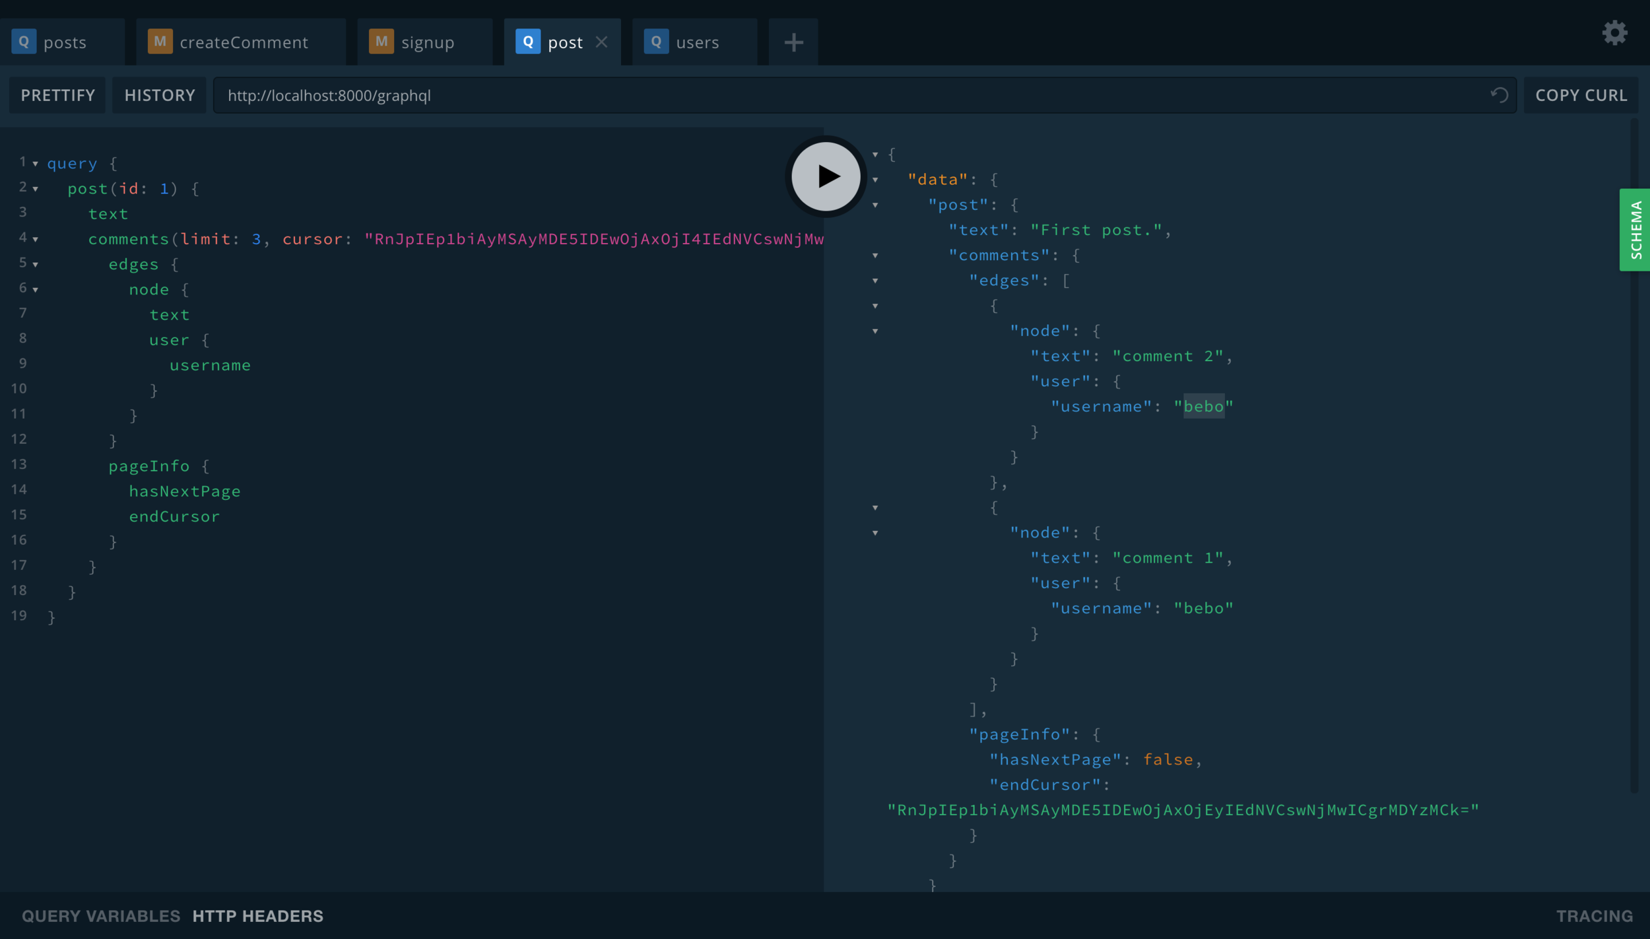Click the cursor string on line 4
The width and height of the screenshot is (1650, 939).
(594, 239)
